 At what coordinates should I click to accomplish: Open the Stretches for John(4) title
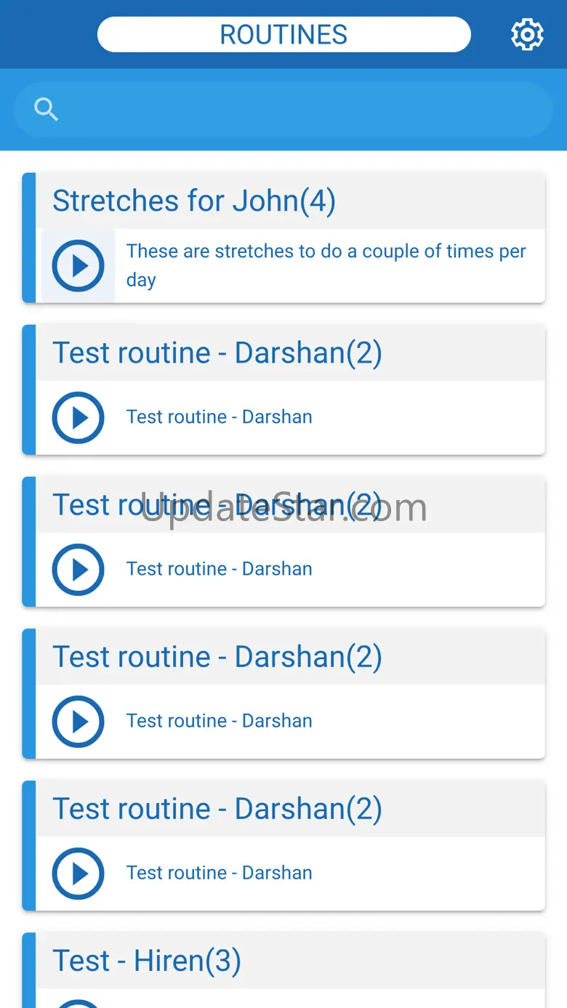[194, 201]
